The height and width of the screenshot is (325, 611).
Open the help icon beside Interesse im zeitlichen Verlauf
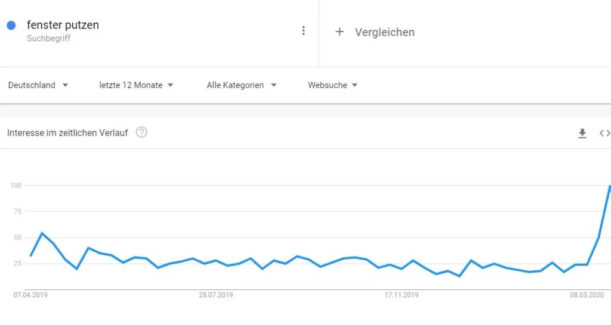pyautogui.click(x=141, y=132)
